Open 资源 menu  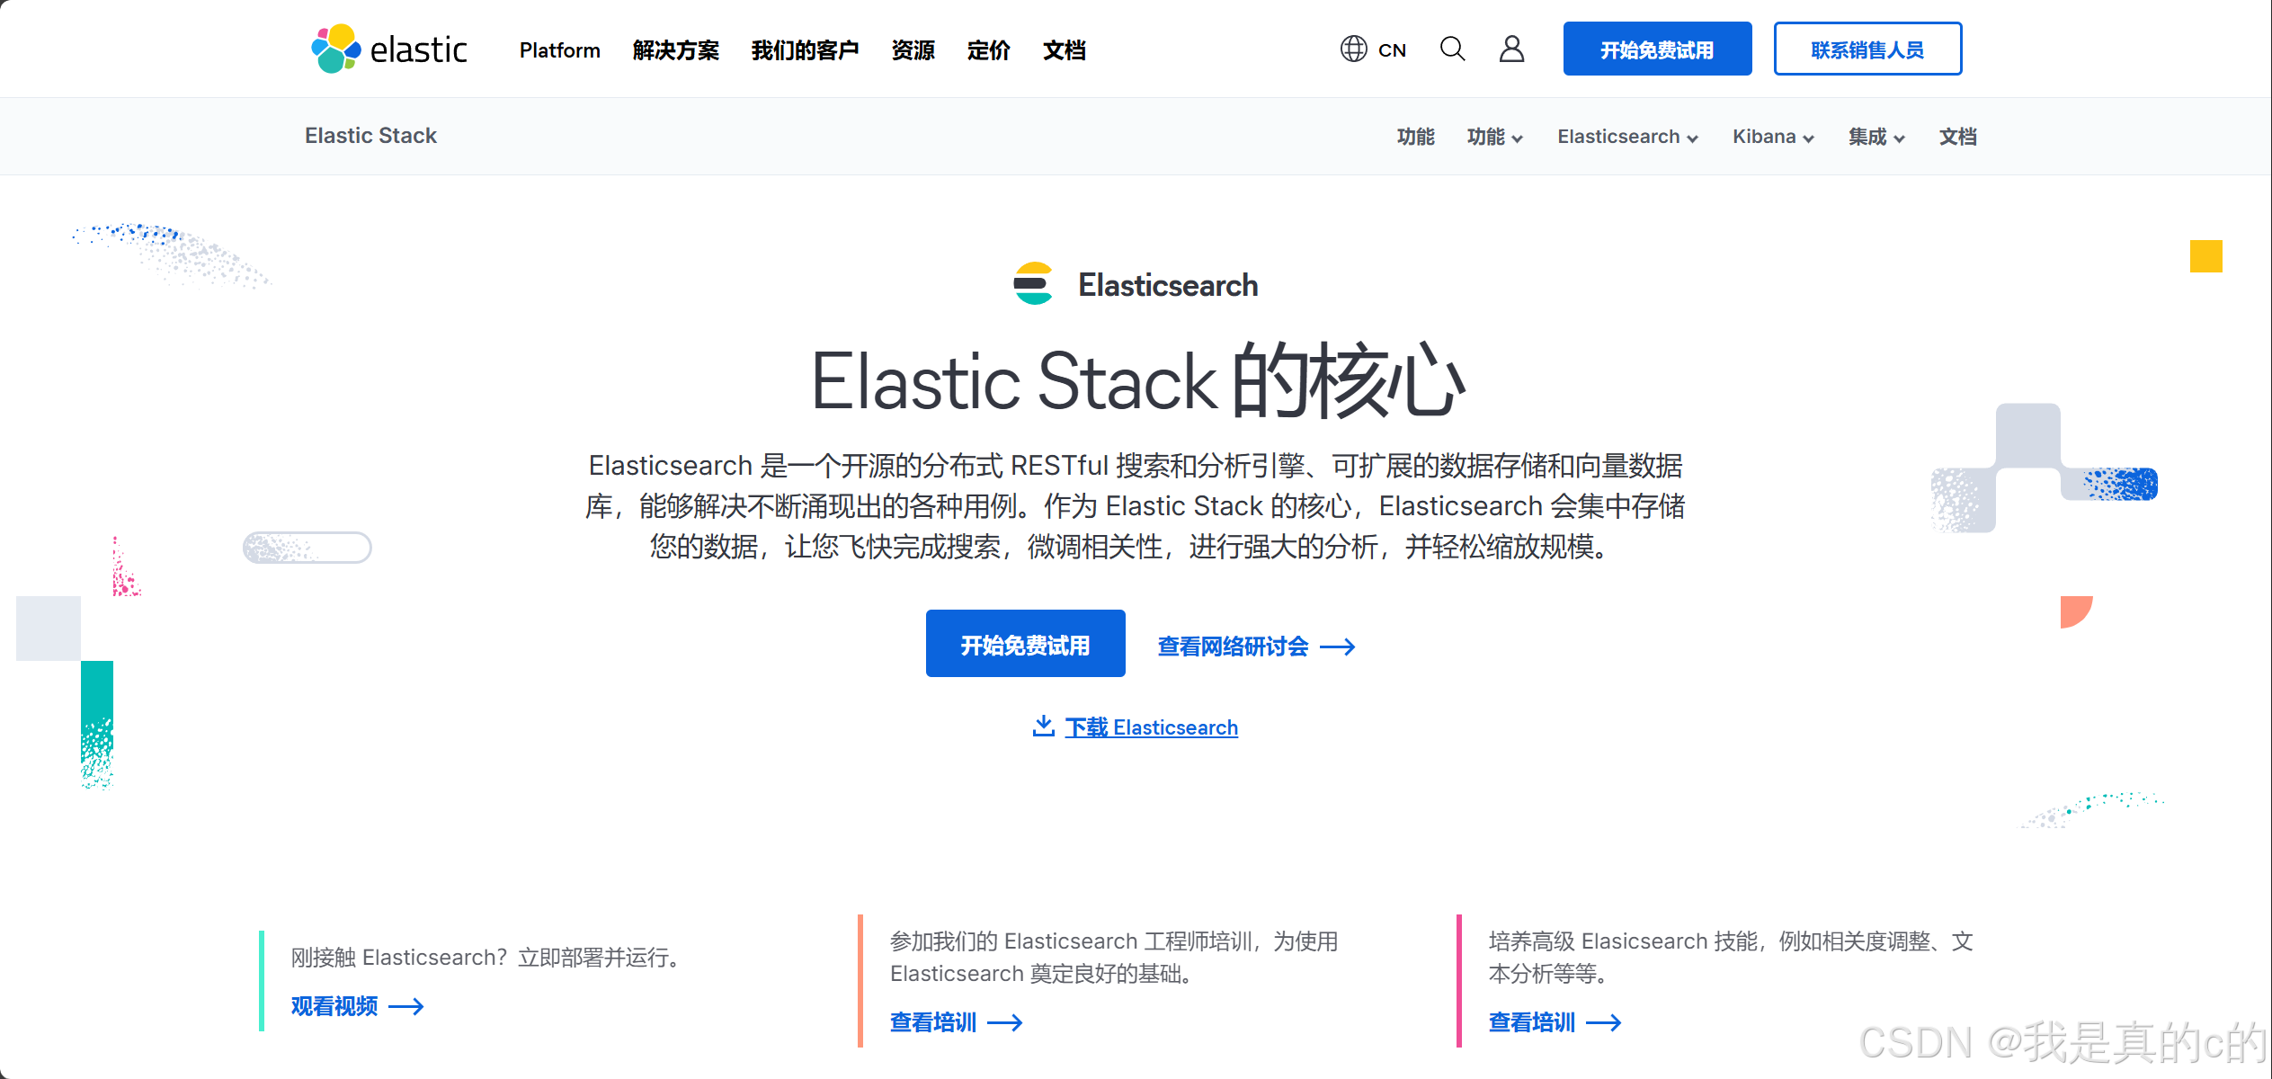pyautogui.click(x=913, y=50)
